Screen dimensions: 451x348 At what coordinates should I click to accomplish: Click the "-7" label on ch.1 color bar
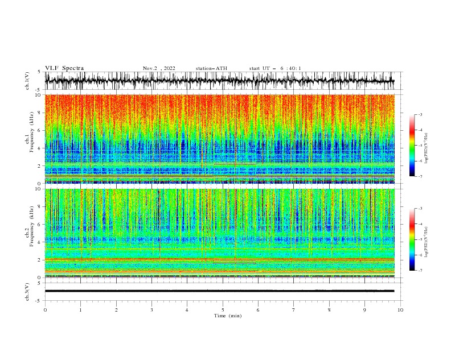[x=420, y=176]
